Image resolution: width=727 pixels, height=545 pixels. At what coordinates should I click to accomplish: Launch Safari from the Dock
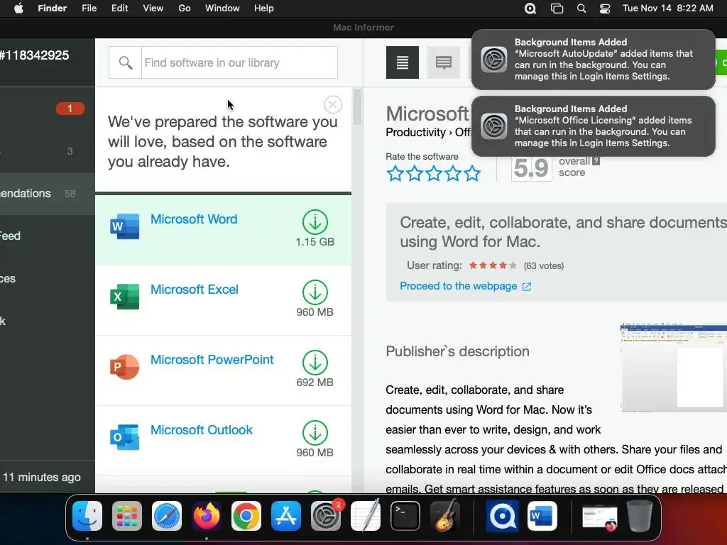[167, 516]
